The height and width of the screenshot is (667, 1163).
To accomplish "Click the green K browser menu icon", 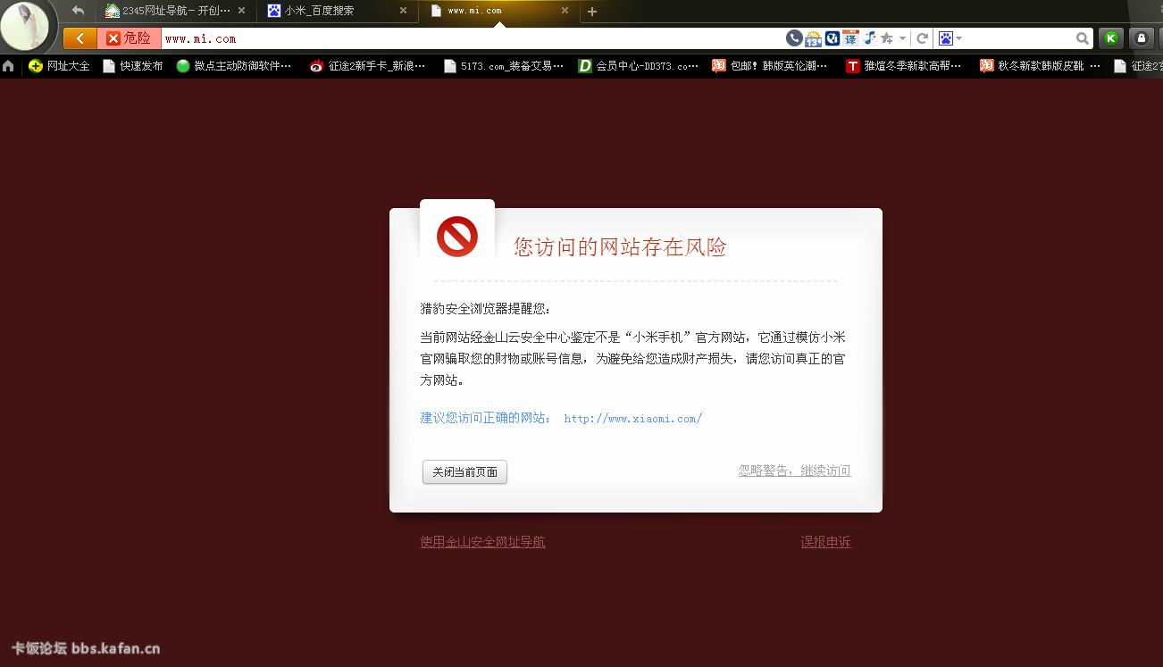I will click(x=1110, y=38).
